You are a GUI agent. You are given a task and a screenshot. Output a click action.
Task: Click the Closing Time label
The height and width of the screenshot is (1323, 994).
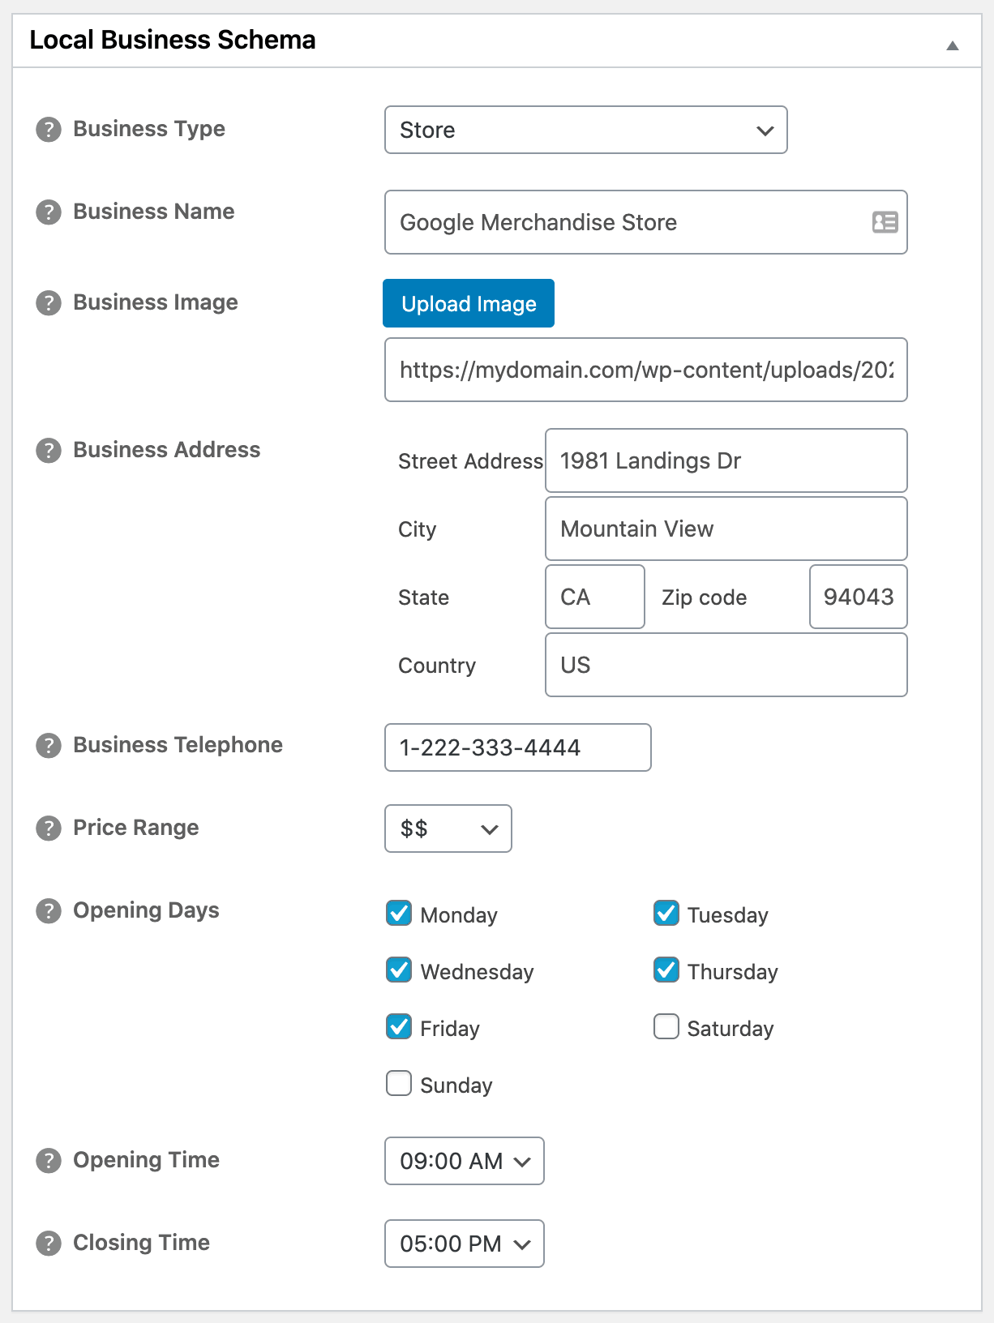point(142,1243)
